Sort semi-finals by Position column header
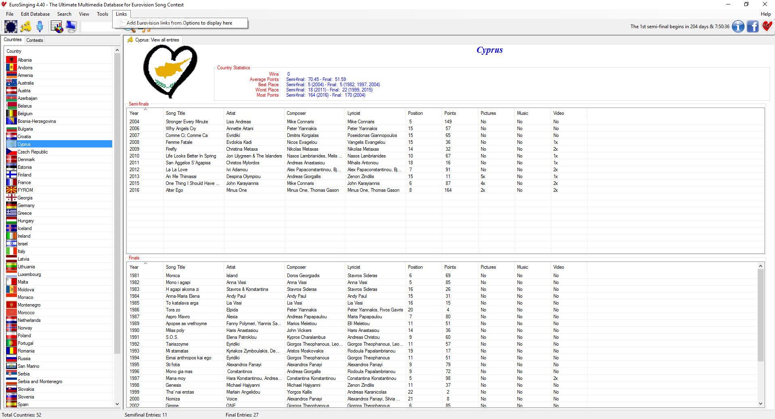Viewport: 775px width, 419px height. click(423, 113)
